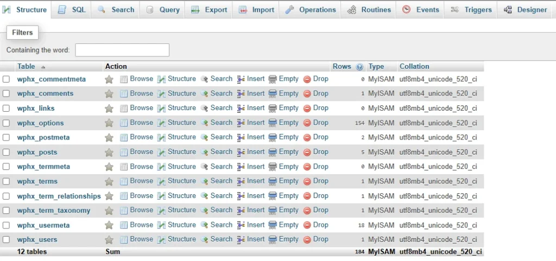Viewport: 556px width, 261px height.
Task: Click the Browse link for wphx_posts
Action: pos(142,152)
